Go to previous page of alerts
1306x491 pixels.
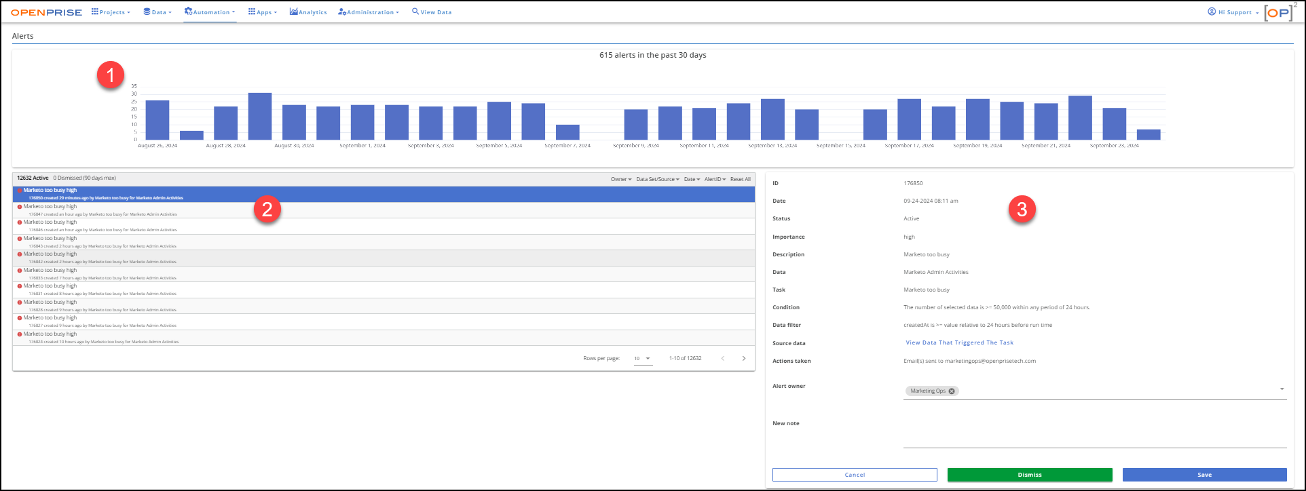coord(723,358)
